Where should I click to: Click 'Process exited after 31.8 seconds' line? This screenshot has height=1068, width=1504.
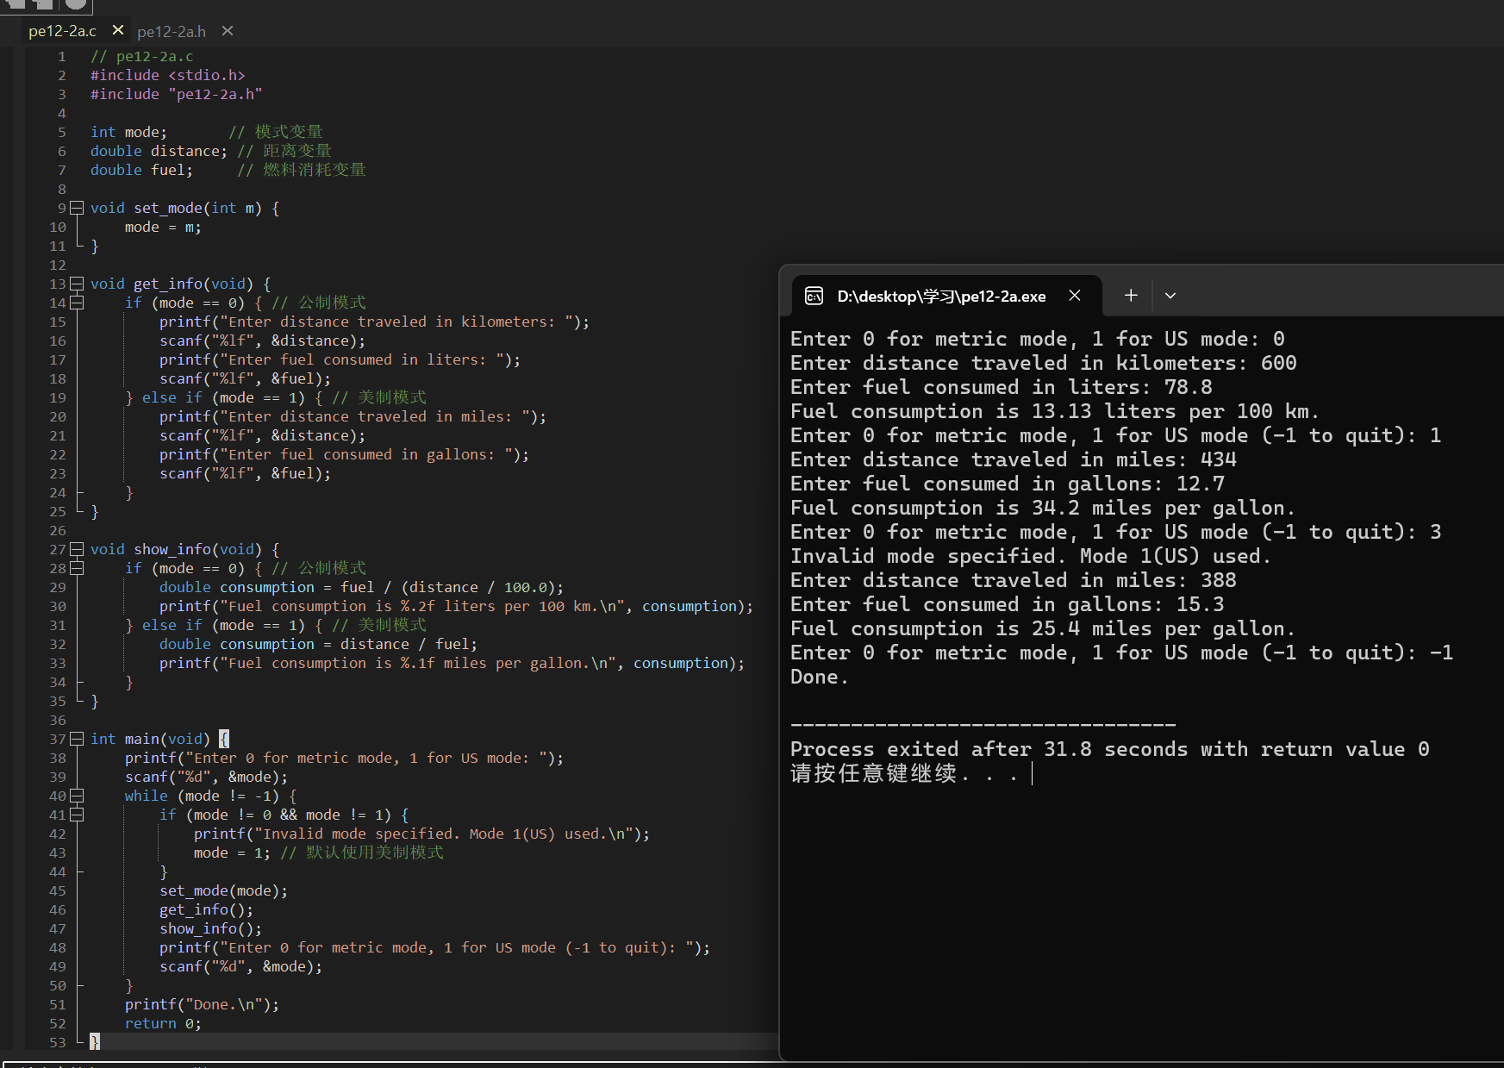[x=1110, y=749]
